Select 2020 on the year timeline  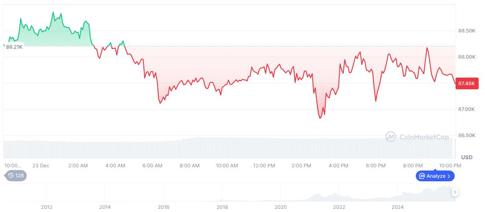click(281, 207)
